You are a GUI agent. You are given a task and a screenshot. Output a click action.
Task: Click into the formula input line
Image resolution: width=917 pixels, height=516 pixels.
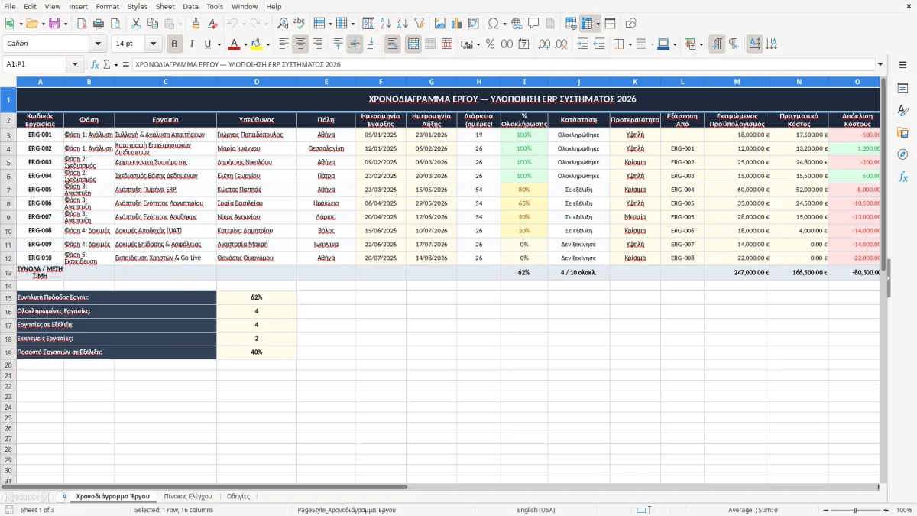pos(503,64)
